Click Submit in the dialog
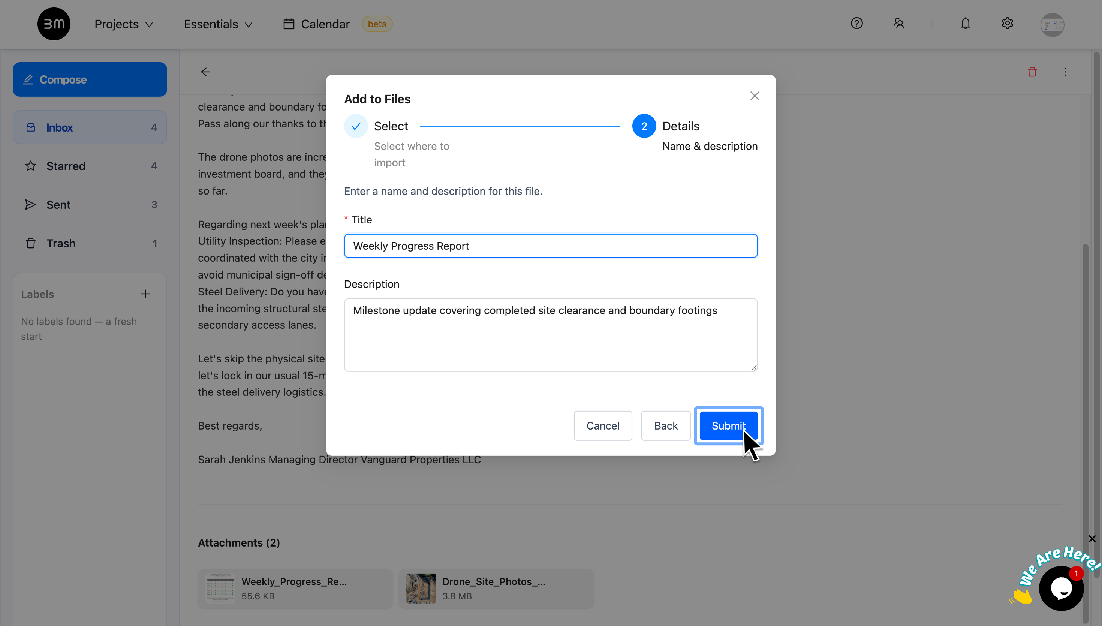Viewport: 1102px width, 626px height. point(729,426)
